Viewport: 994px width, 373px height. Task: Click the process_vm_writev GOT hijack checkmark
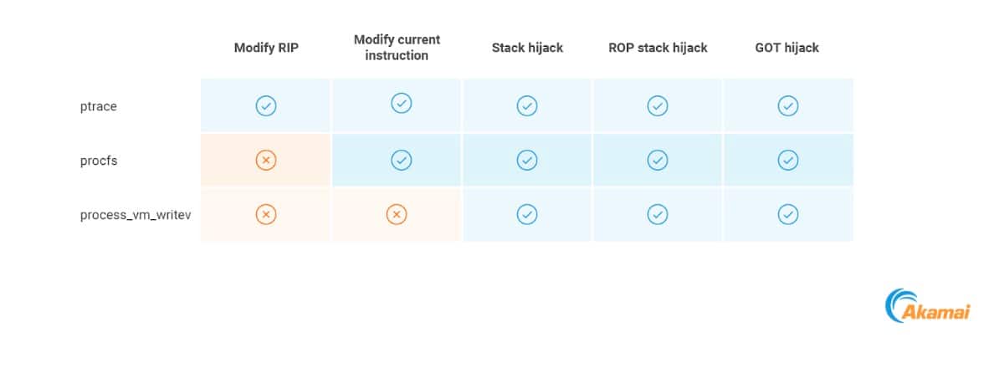point(788,215)
